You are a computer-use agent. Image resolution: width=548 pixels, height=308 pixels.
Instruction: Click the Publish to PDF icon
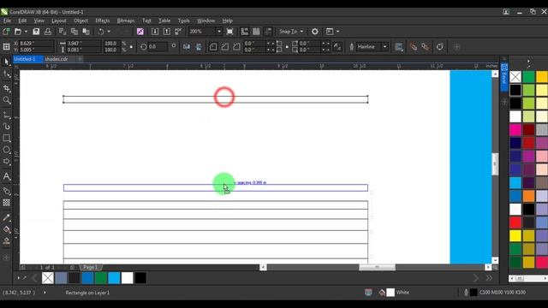tap(179, 32)
